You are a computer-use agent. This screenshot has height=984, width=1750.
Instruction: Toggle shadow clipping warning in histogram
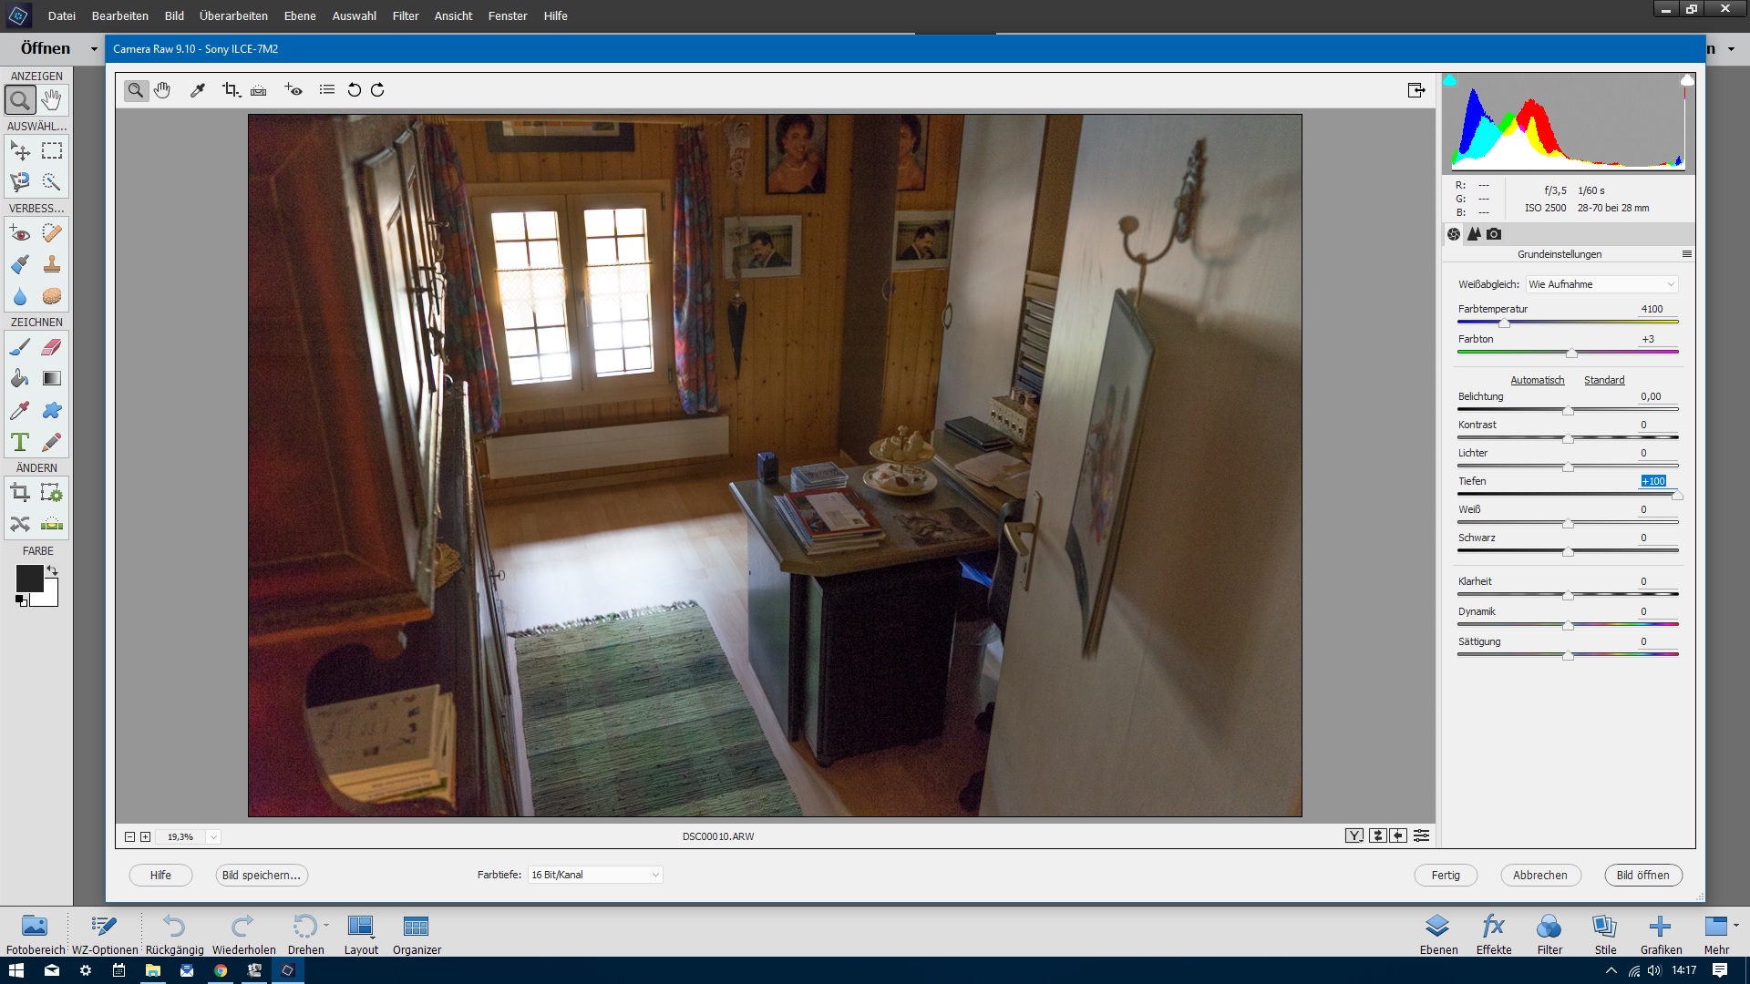click(x=1449, y=80)
